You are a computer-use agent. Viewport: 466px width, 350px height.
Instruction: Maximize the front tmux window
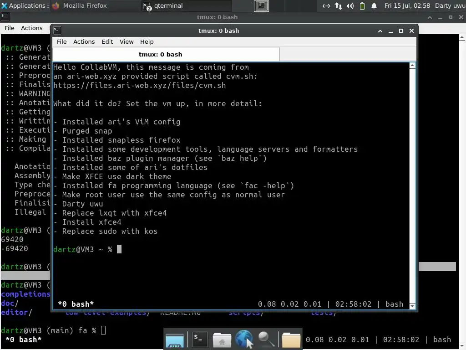click(401, 31)
